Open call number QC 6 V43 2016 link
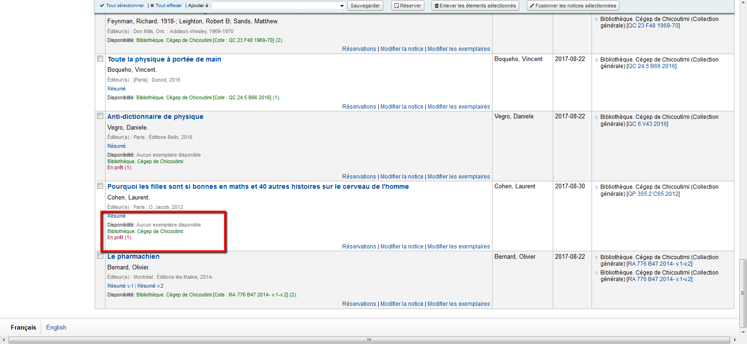 click(647, 124)
